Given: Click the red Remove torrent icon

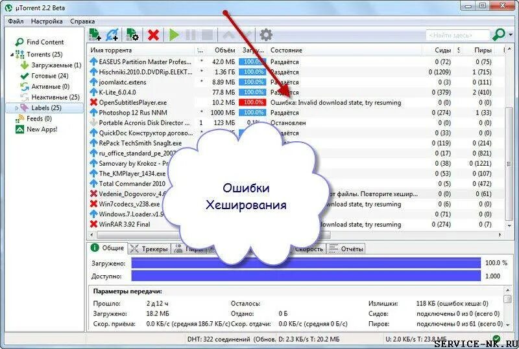Looking at the screenshot, I should (153, 35).
